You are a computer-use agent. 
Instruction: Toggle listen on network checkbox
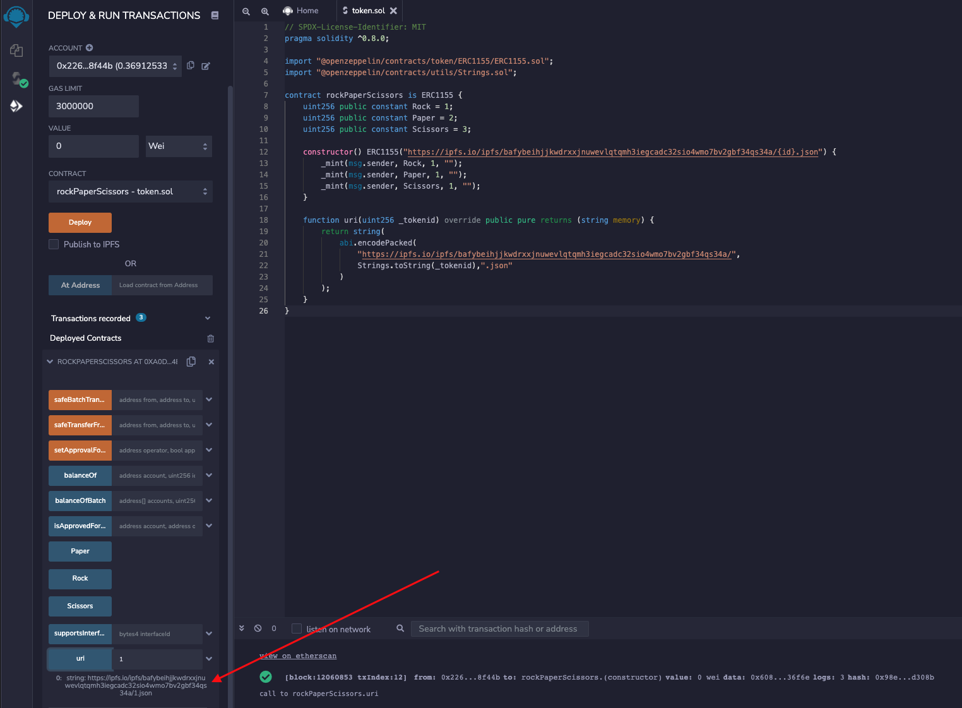click(x=297, y=628)
